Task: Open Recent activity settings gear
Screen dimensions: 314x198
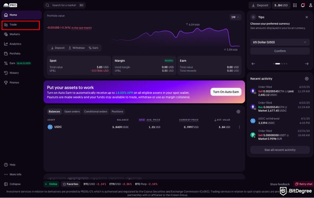Action: [307, 79]
